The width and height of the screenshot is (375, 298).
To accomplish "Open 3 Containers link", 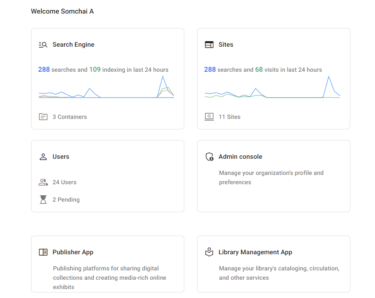I will click(x=69, y=117).
